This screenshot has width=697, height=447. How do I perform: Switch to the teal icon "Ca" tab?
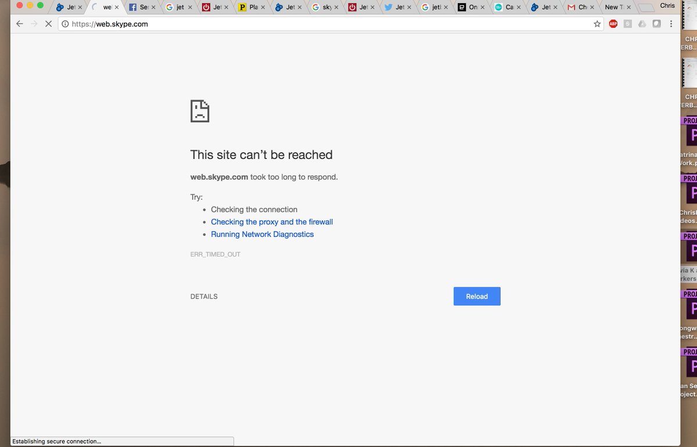[x=508, y=8]
